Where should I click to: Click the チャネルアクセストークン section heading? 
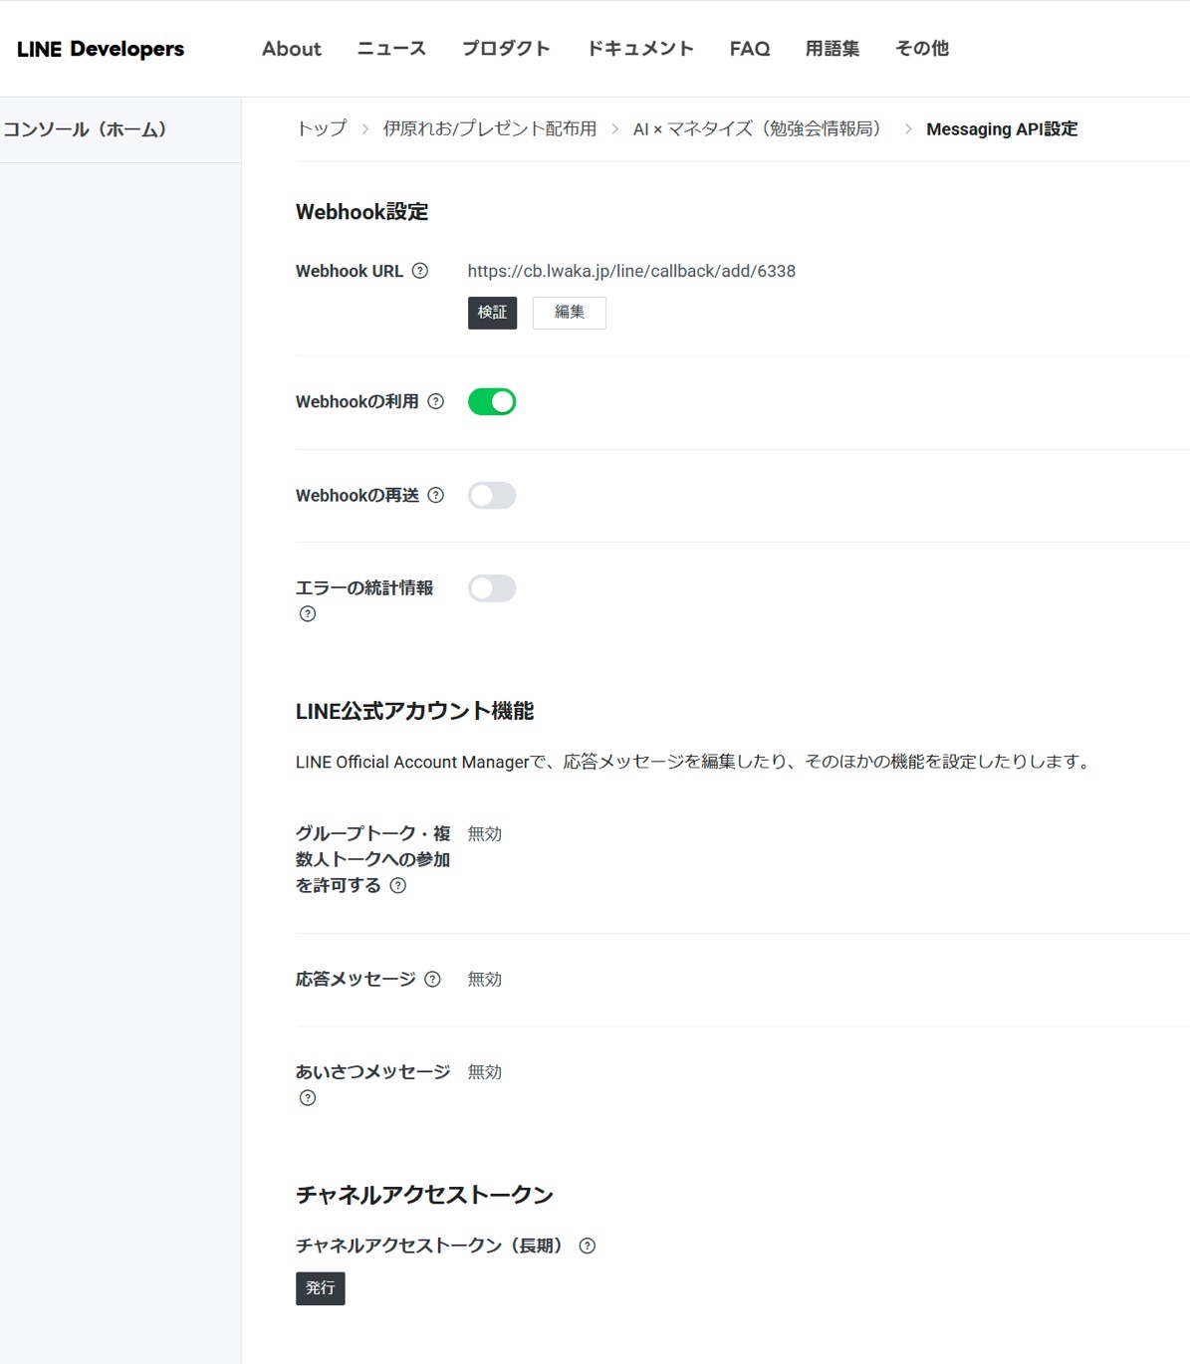point(425,1195)
